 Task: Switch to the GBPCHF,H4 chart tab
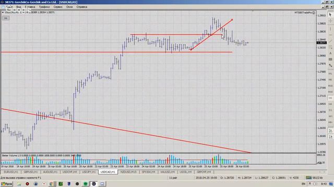click(x=204, y=172)
